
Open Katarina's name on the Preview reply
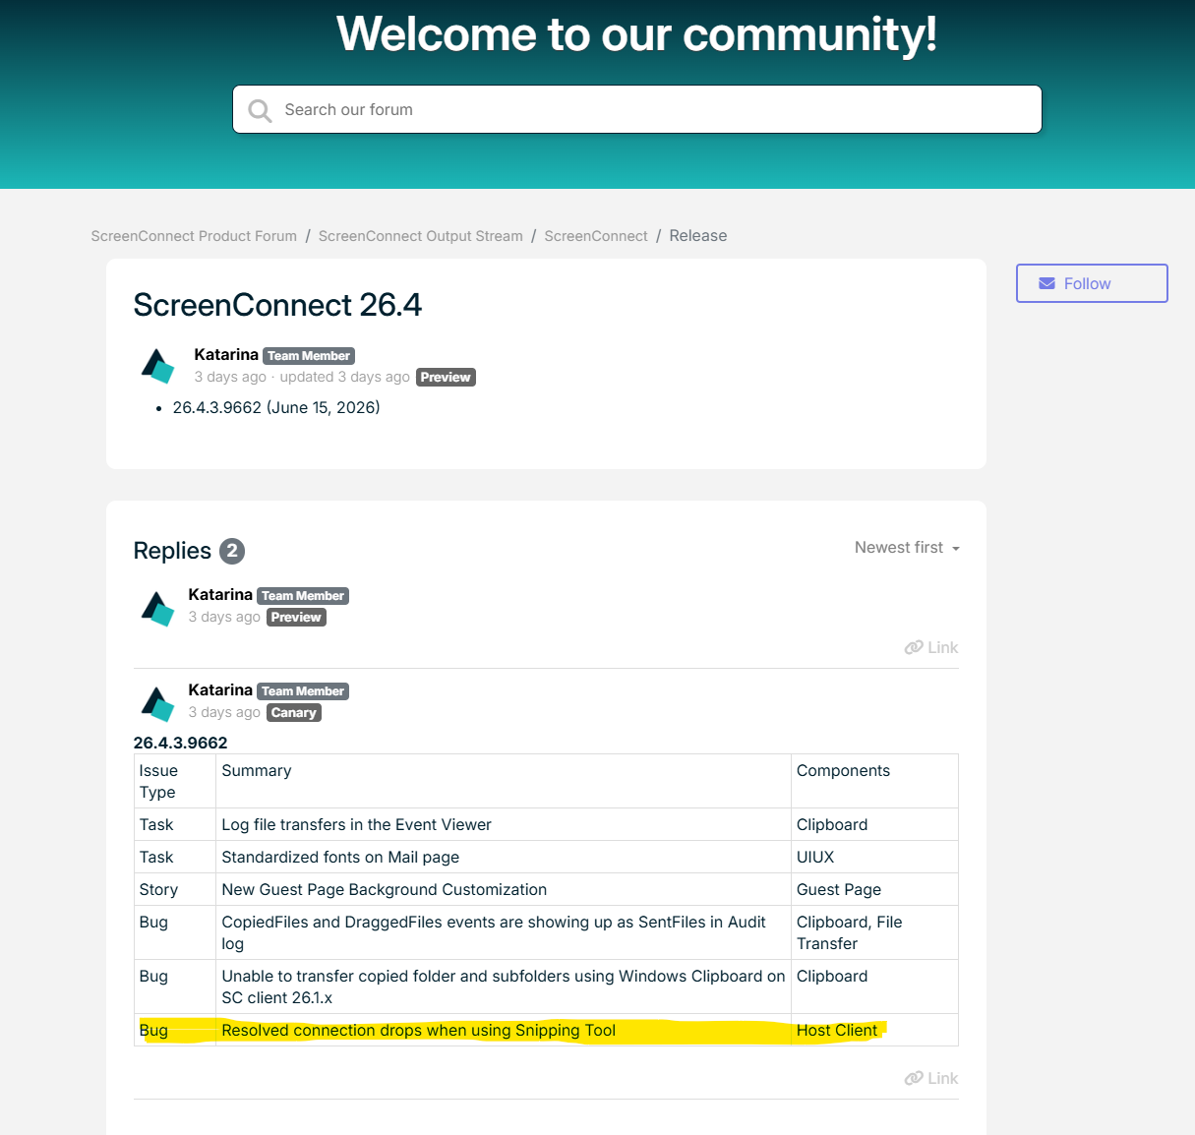(220, 594)
